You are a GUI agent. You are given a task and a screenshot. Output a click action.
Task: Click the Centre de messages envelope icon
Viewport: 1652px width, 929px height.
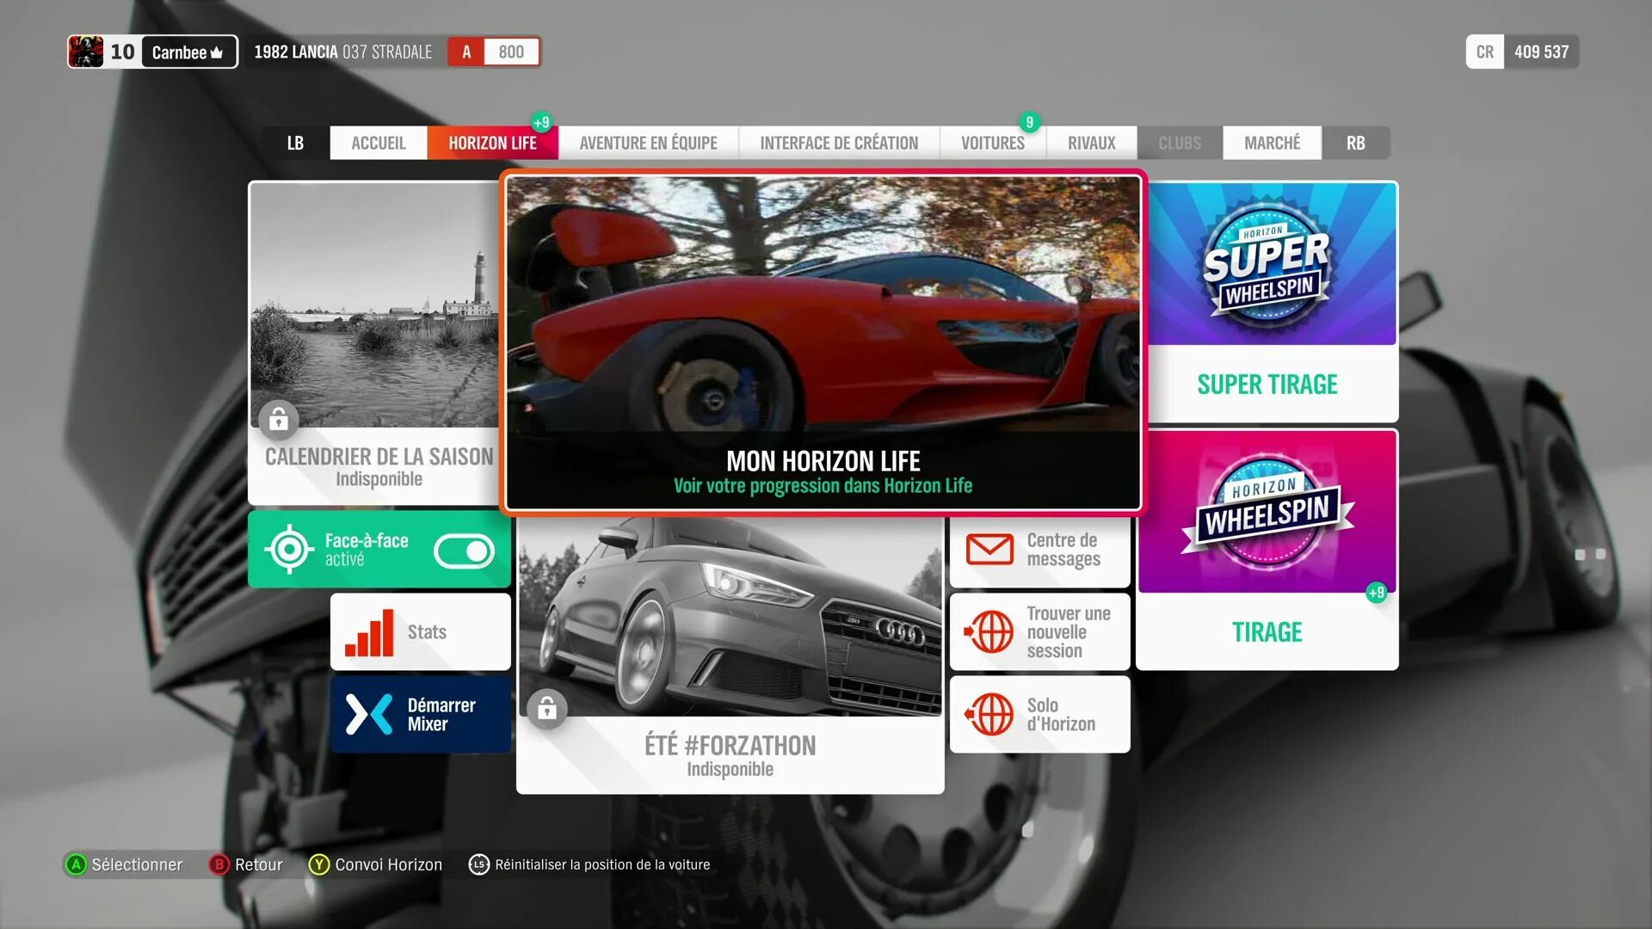pyautogui.click(x=989, y=549)
